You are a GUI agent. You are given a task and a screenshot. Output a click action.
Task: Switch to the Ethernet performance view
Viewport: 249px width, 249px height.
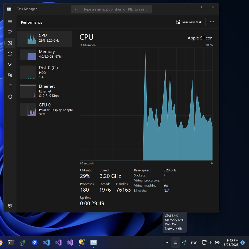point(45,90)
